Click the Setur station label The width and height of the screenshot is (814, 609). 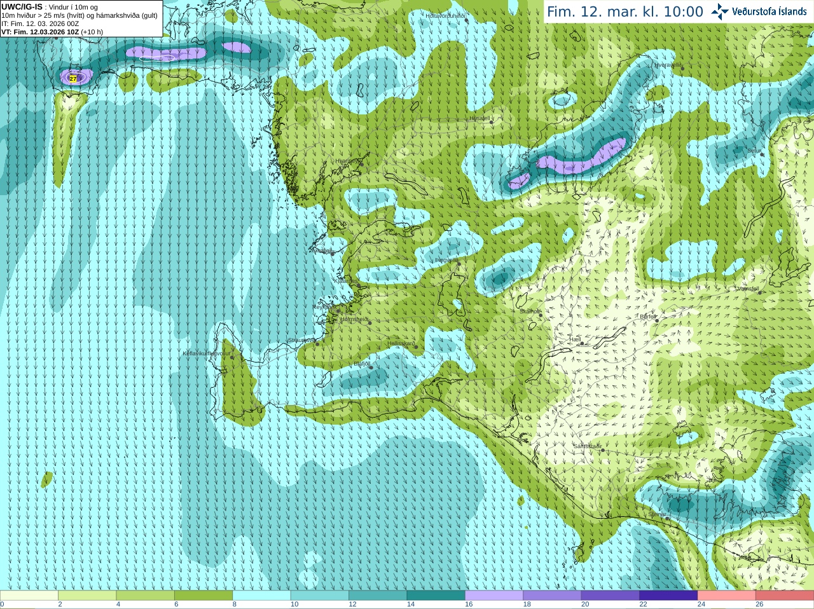(754, 151)
